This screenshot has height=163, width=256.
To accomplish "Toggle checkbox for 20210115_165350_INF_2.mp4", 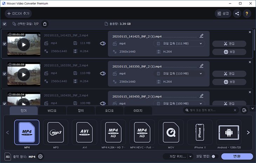I will pos(5,74).
